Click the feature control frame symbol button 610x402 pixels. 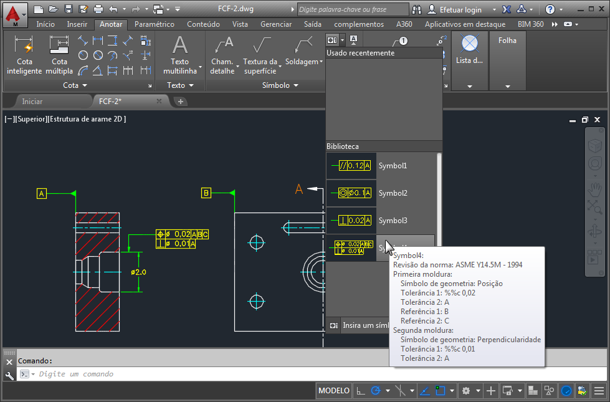tap(332, 40)
